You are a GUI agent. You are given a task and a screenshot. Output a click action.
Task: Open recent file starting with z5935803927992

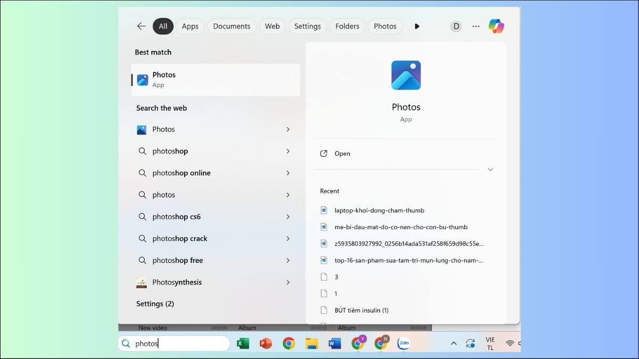[x=409, y=244]
